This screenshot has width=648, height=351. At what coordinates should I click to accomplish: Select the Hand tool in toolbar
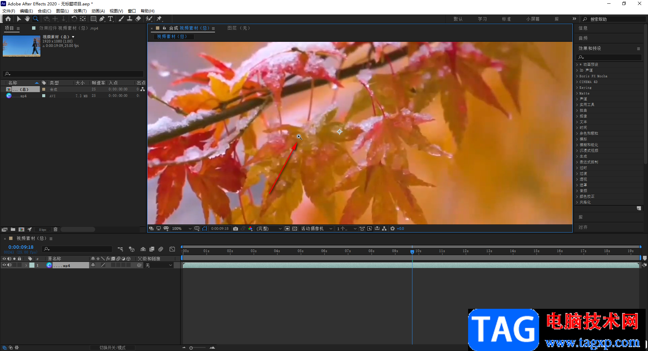coord(27,19)
